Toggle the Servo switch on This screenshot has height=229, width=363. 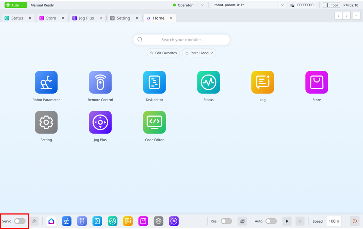point(20,221)
